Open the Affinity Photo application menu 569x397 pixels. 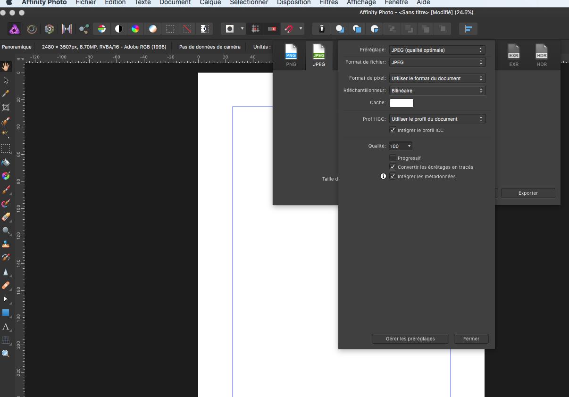pyautogui.click(x=44, y=2)
